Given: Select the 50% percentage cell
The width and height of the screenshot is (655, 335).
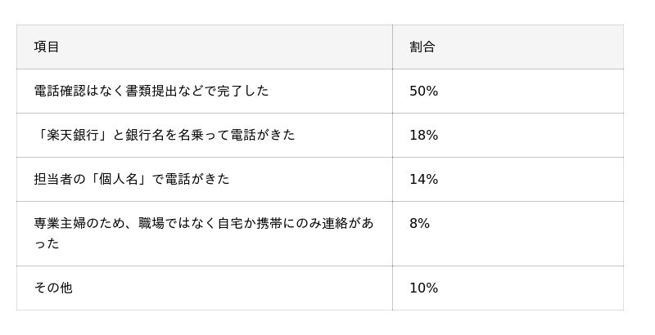Looking at the screenshot, I should pyautogui.click(x=423, y=91).
